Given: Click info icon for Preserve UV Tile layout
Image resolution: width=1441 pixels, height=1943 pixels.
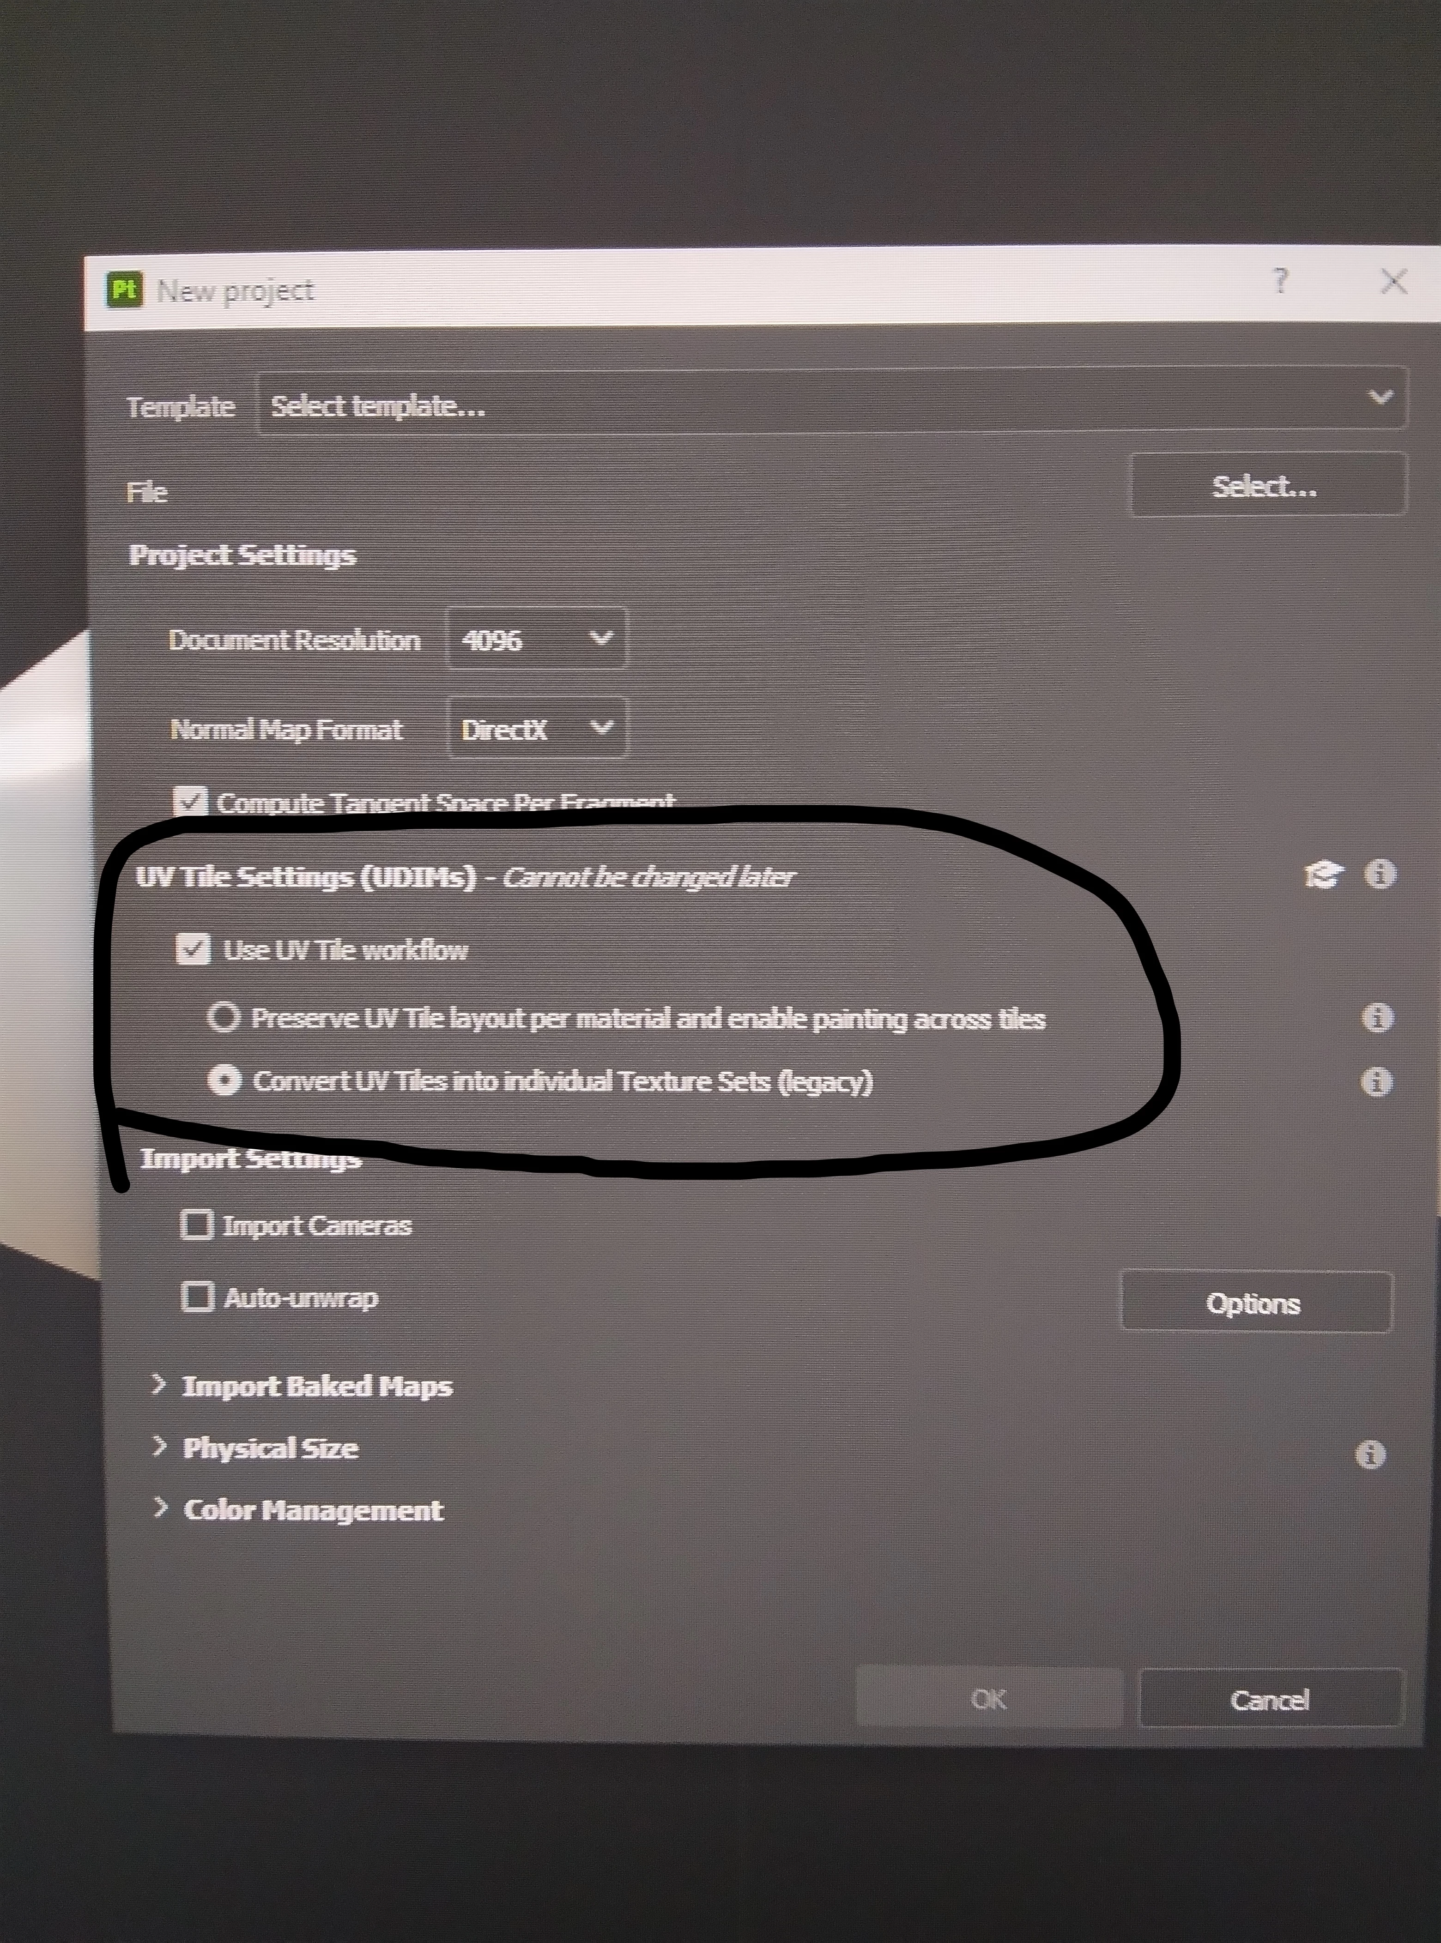Looking at the screenshot, I should [x=1376, y=1017].
